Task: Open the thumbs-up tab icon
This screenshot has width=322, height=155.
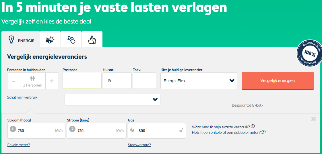Action: point(92,40)
